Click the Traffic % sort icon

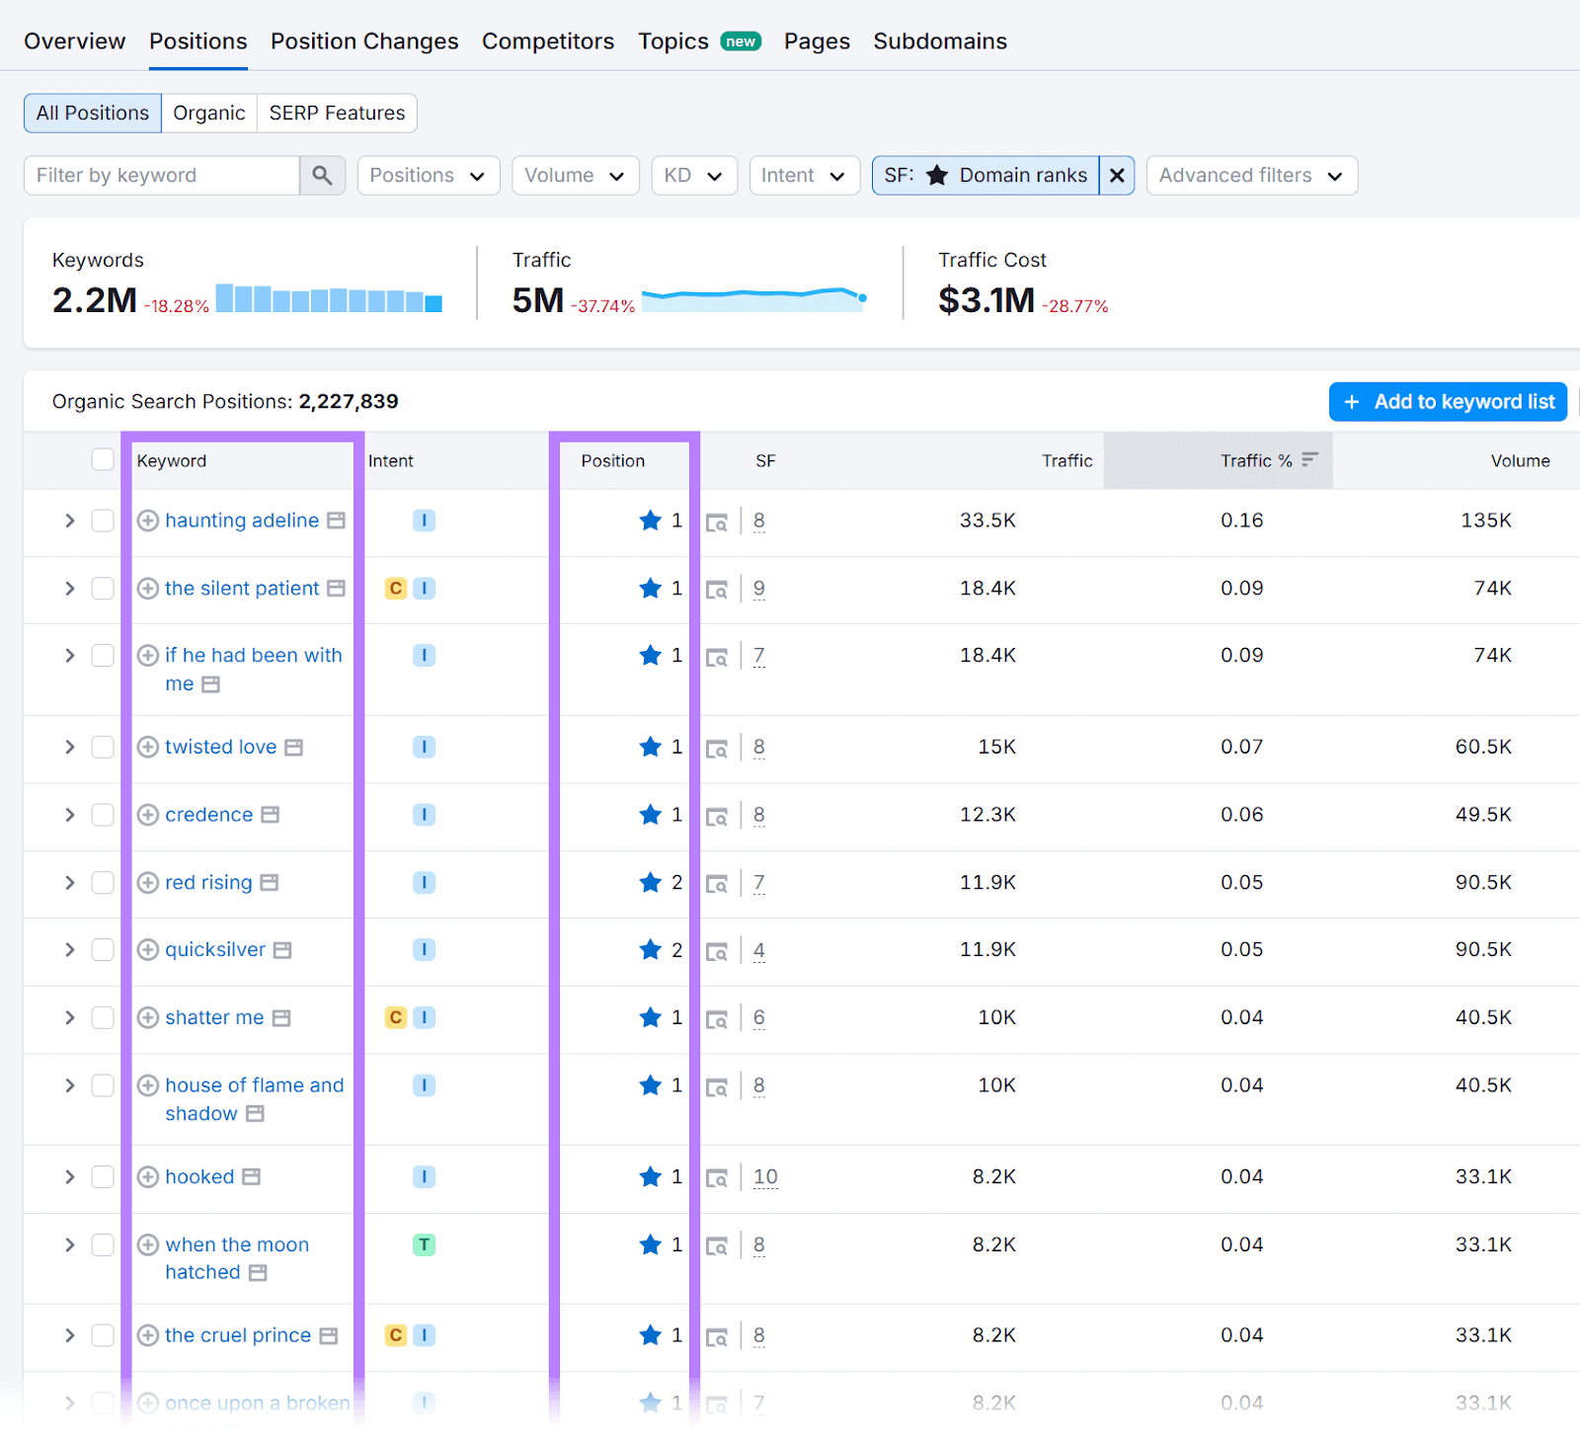(1309, 460)
